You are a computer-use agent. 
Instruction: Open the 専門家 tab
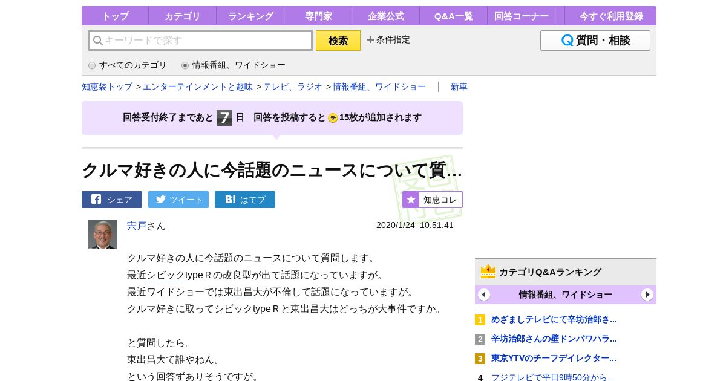[318, 16]
